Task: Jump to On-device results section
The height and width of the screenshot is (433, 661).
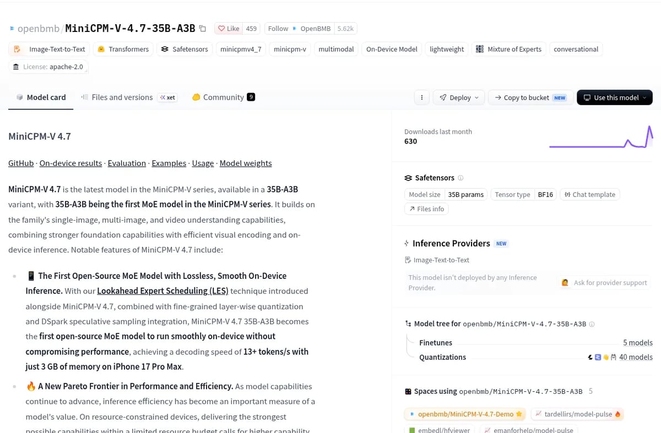Action: click(x=71, y=163)
